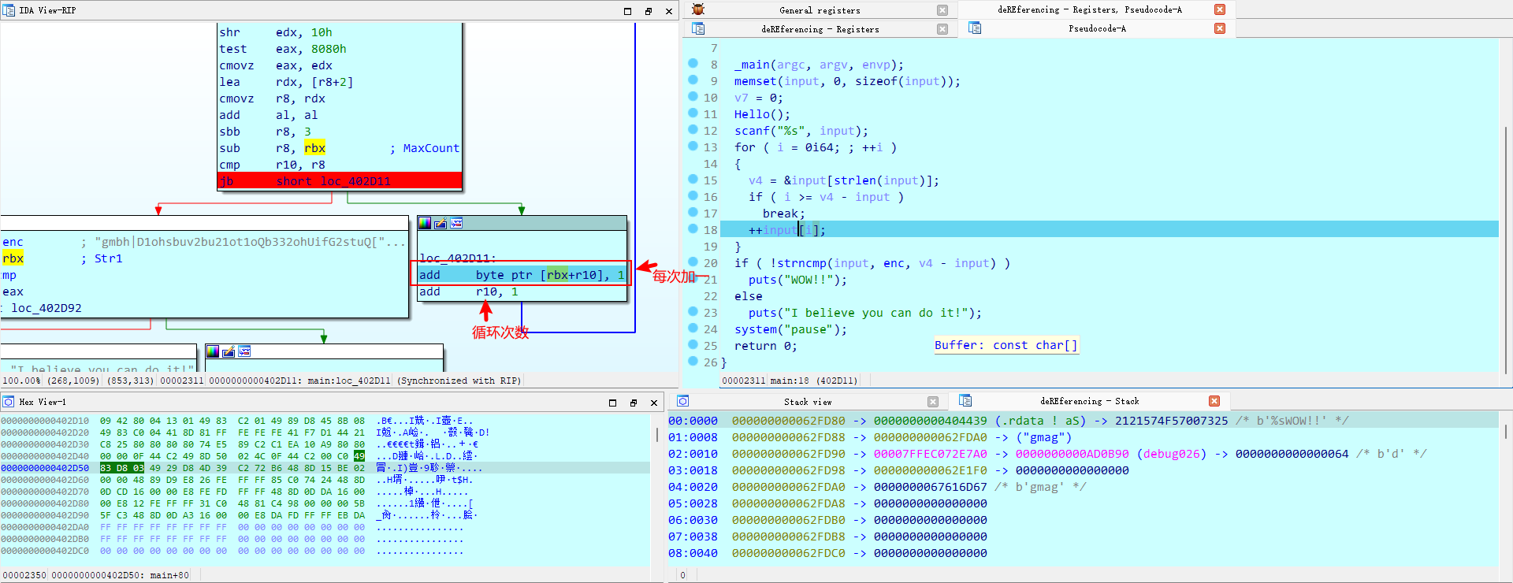1513x583 pixels.
Task: Maximize the IDA View-RIP panel
Action: click(x=628, y=11)
